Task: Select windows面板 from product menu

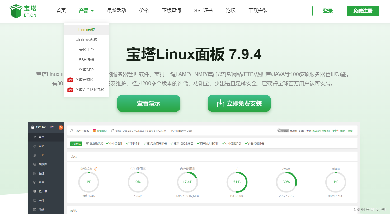Action: [x=86, y=40]
